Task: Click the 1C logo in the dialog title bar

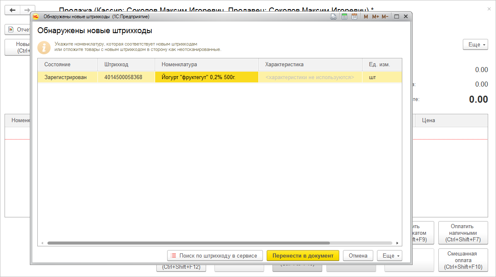Action: pyautogui.click(x=35, y=16)
